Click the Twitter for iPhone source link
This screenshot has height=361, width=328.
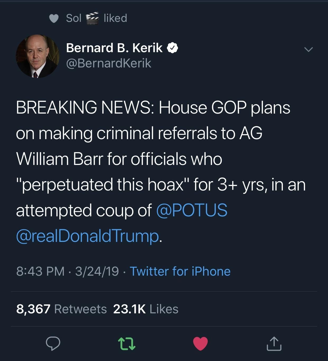[180, 271]
